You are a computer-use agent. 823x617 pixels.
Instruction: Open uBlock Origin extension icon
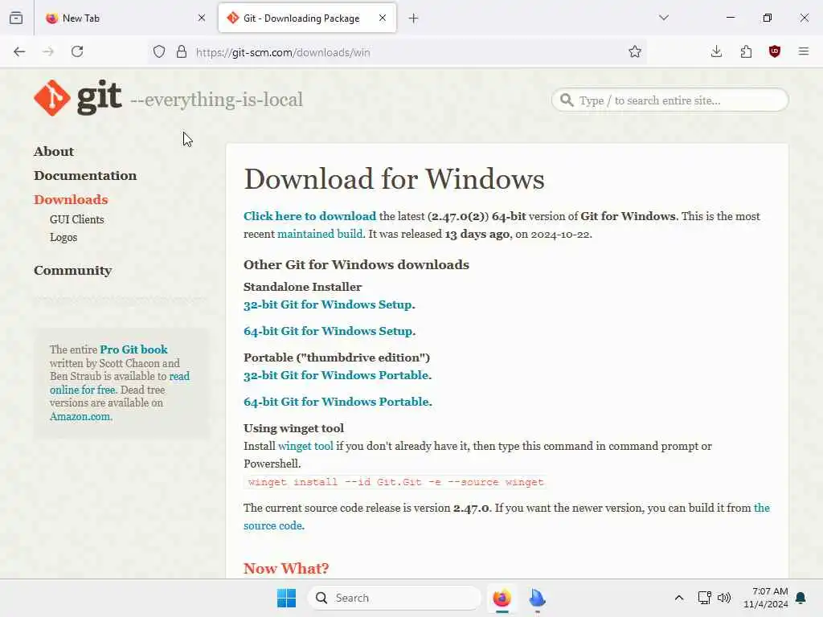click(x=775, y=51)
